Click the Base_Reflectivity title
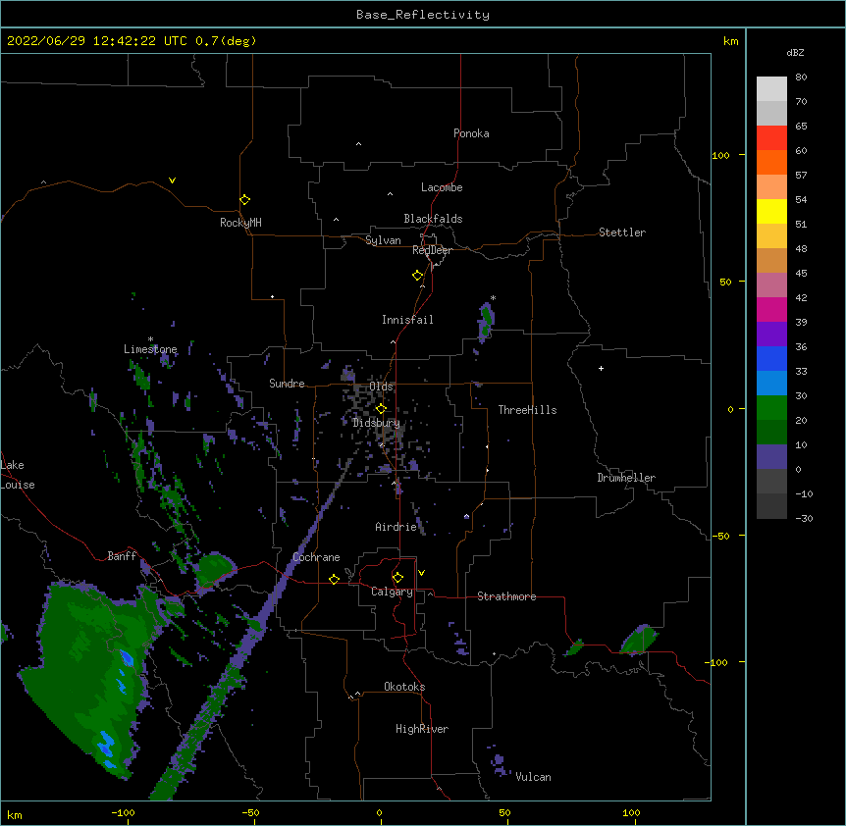The image size is (846, 826). (x=423, y=15)
